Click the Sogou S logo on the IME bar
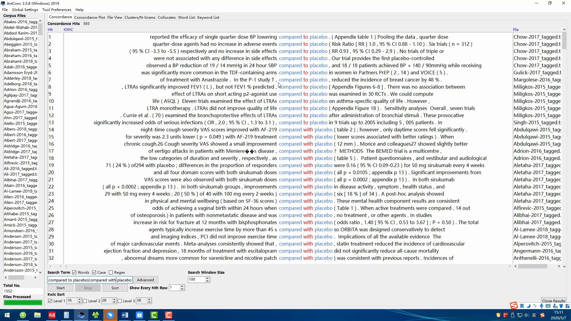Screen dimensions: 571x321 pos(514,306)
